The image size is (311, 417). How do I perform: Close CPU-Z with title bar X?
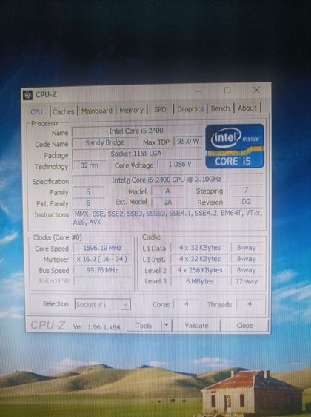tap(256, 91)
